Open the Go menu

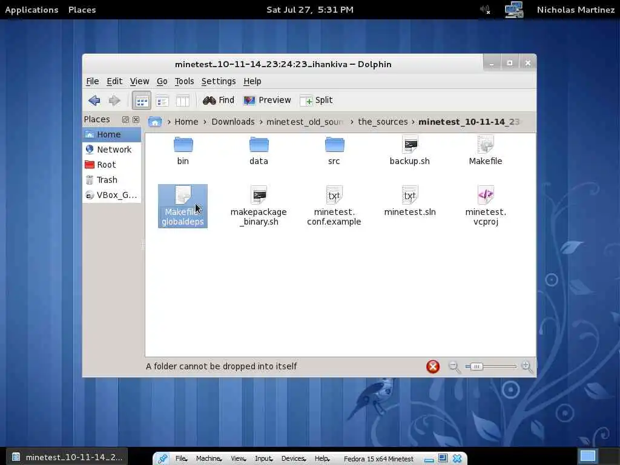coord(162,82)
